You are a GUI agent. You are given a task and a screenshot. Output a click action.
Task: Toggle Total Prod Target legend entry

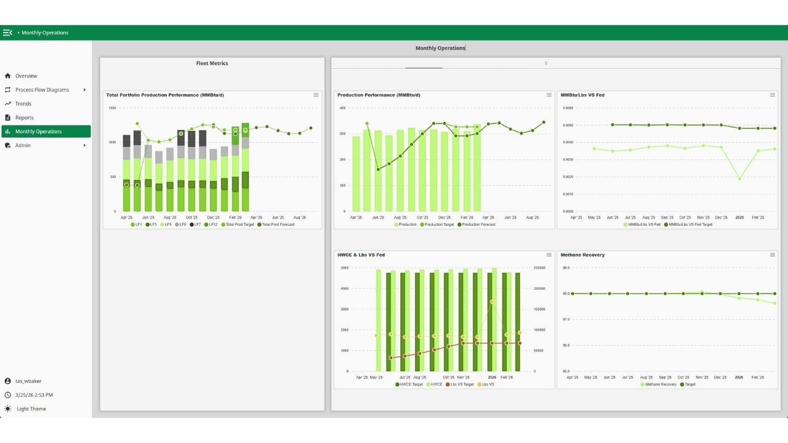pos(238,225)
